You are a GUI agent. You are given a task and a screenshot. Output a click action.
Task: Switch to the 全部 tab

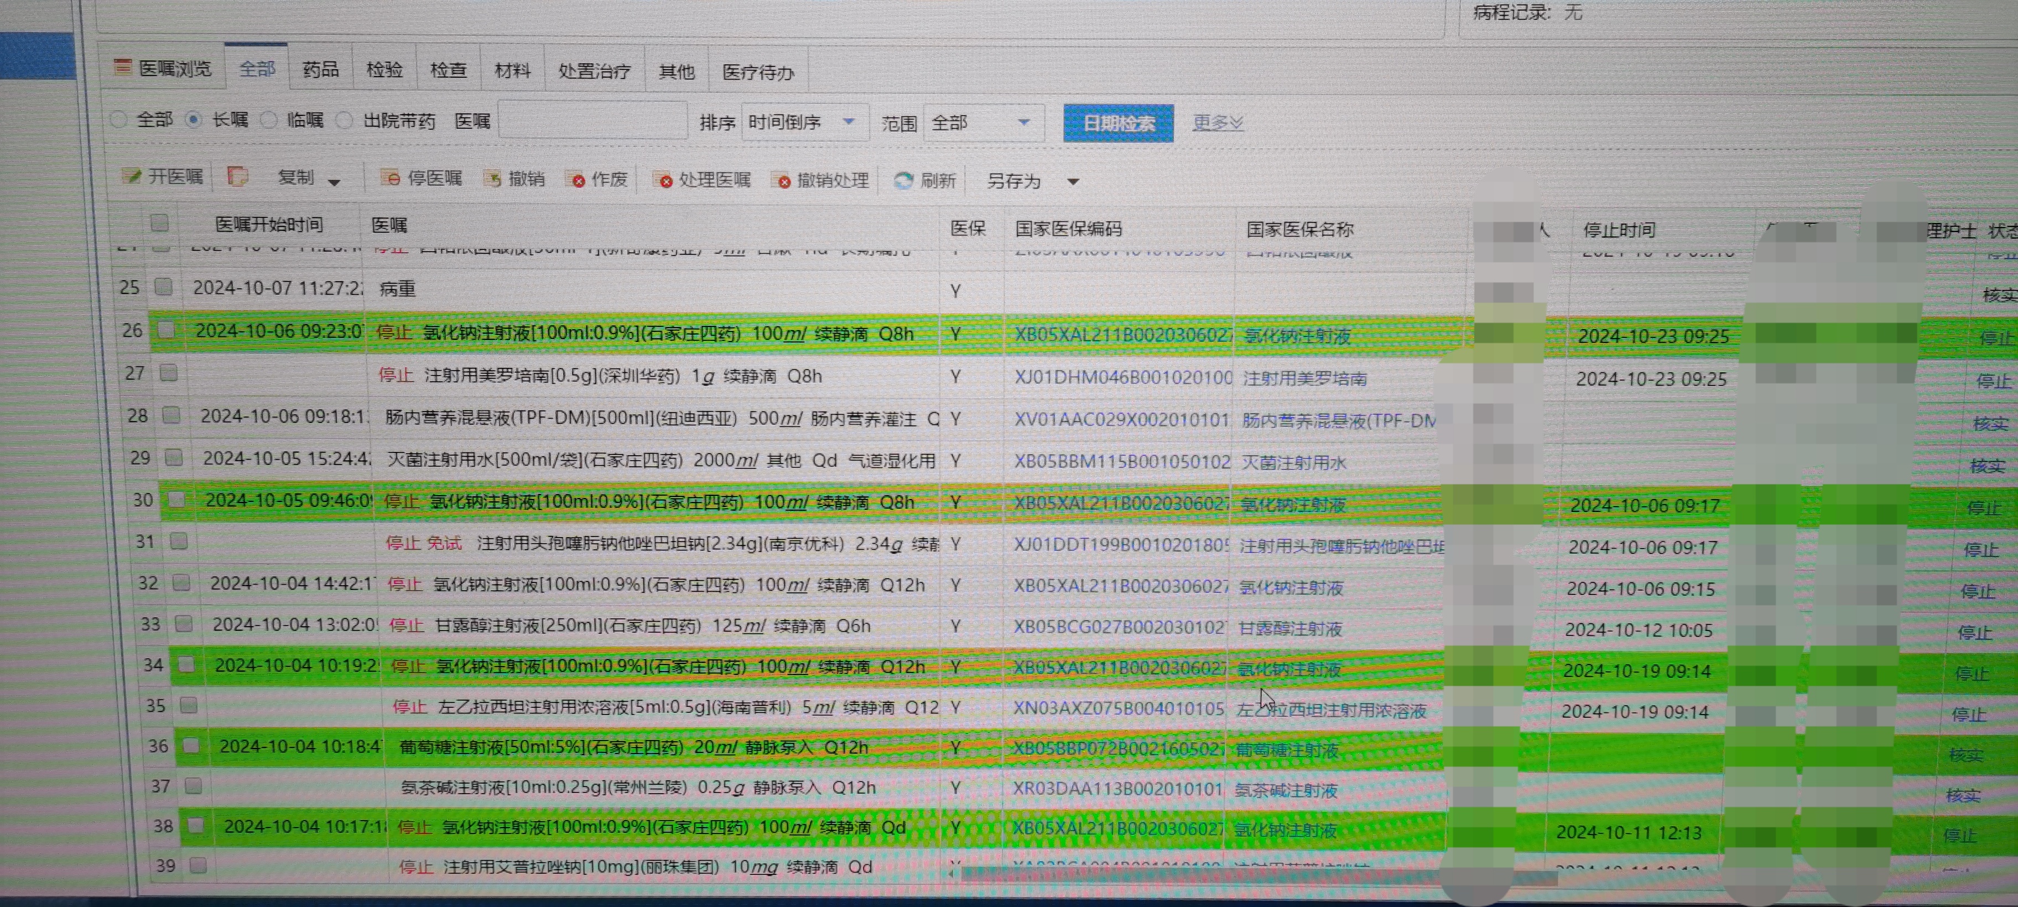257,69
